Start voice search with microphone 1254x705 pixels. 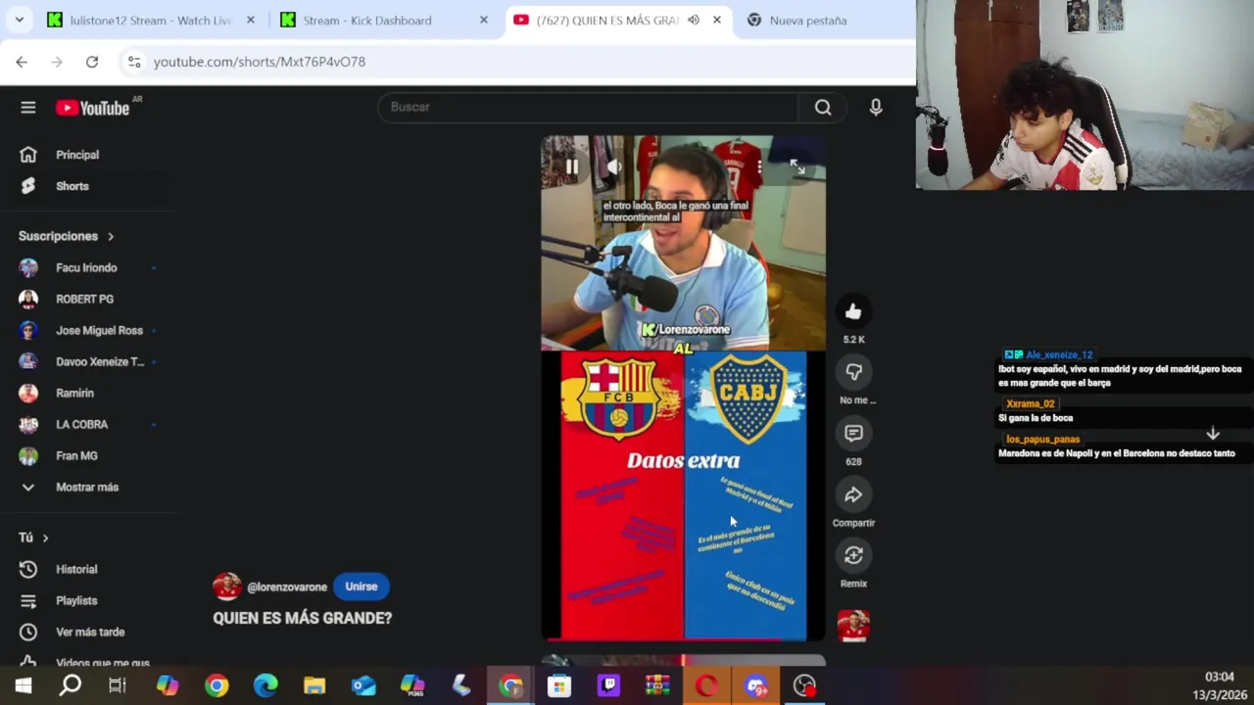coord(876,107)
